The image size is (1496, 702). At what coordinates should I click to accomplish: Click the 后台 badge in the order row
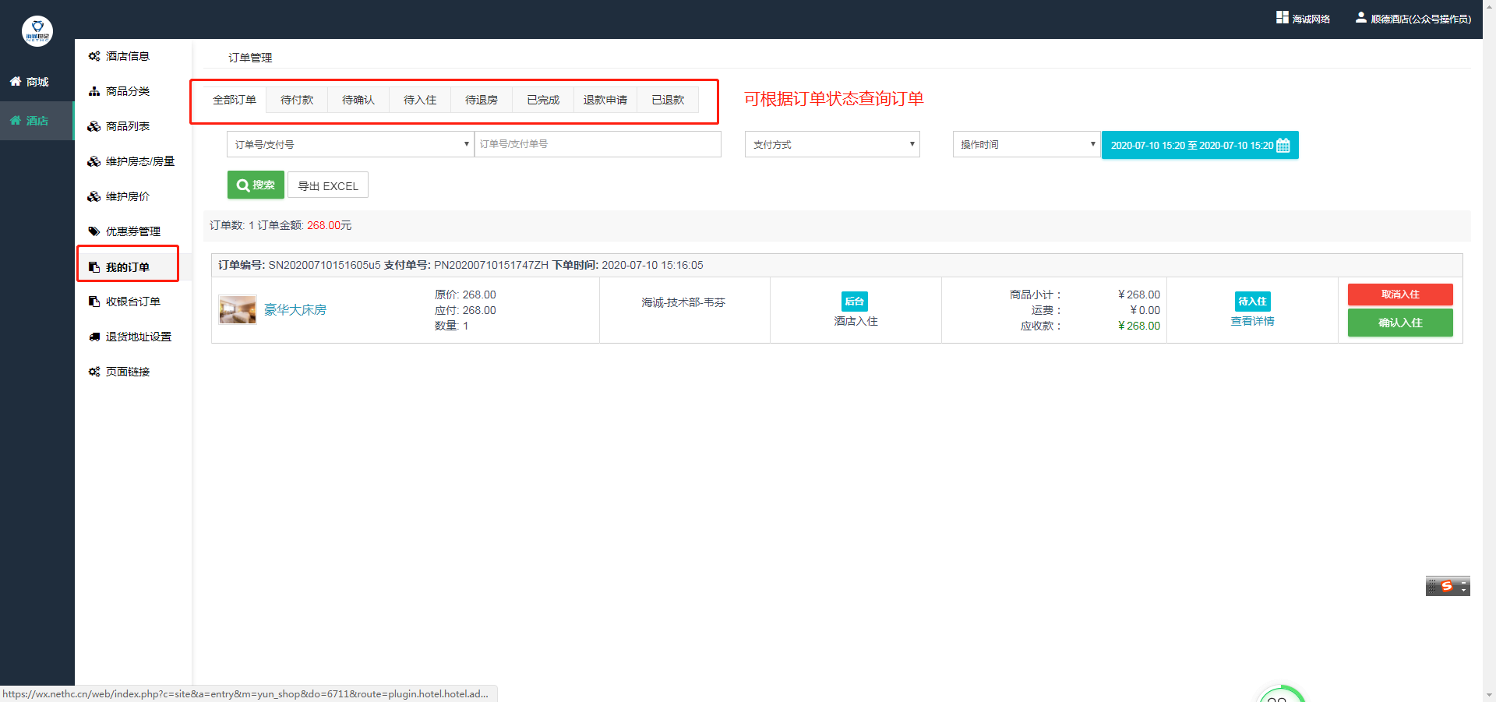click(855, 302)
